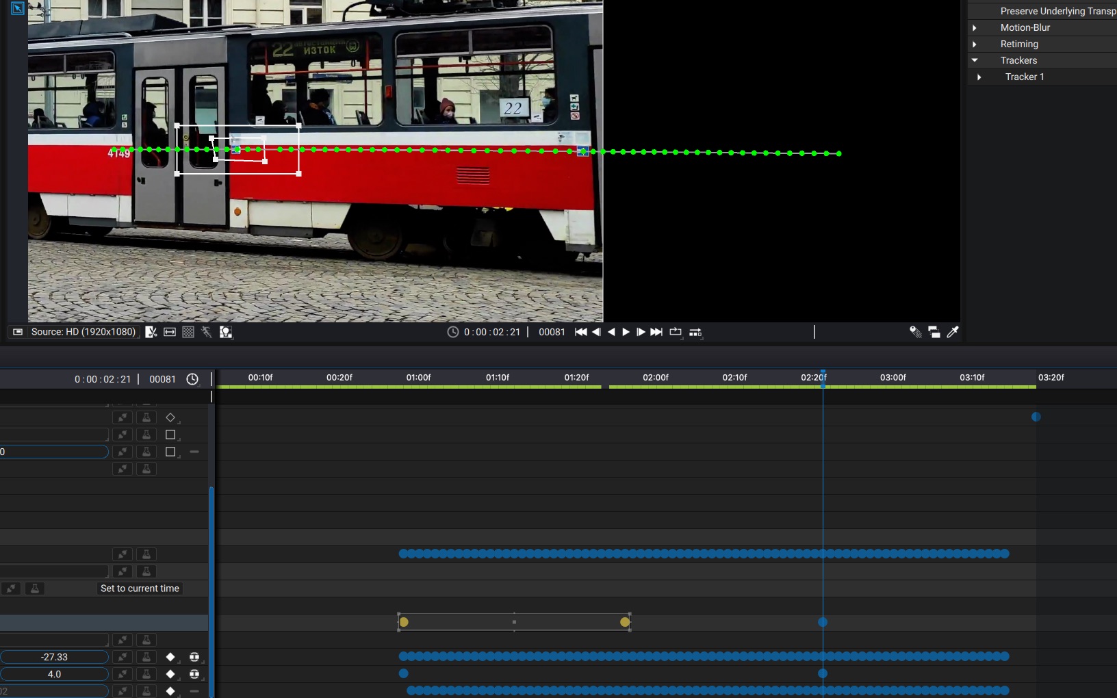The width and height of the screenshot is (1117, 698).
Task: Expand the Tracker 1 item
Action: tap(979, 77)
